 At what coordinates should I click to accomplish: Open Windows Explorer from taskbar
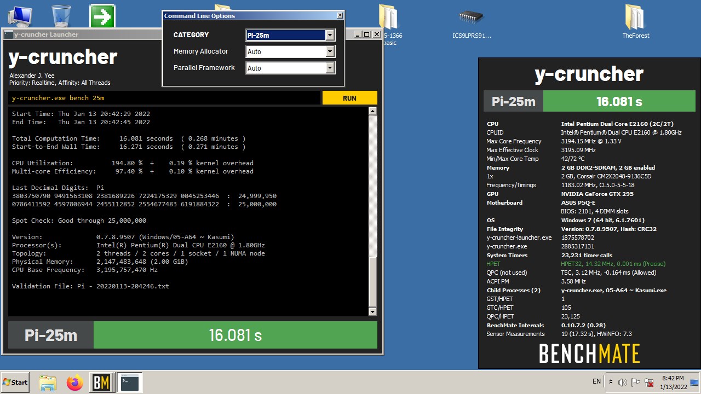48,383
